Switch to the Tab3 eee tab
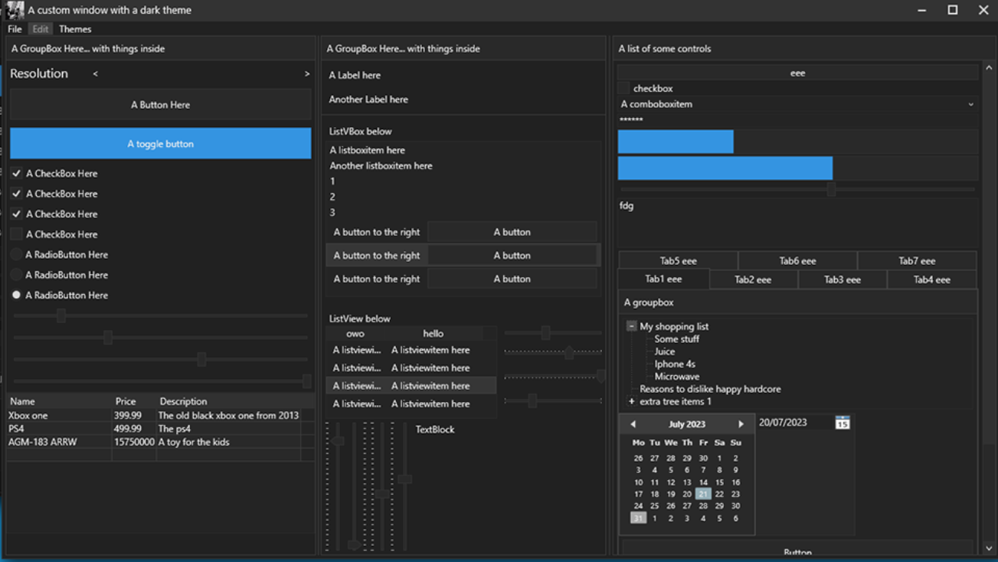The image size is (998, 562). click(842, 280)
